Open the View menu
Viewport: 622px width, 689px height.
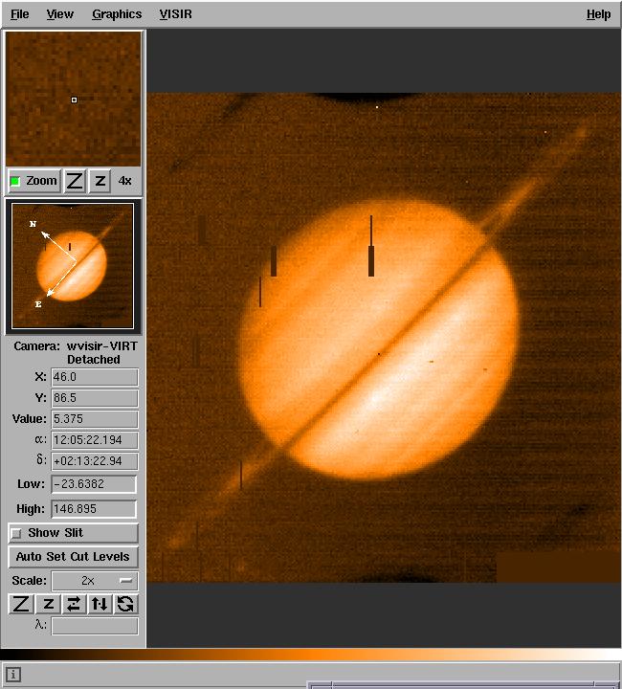pyautogui.click(x=59, y=14)
